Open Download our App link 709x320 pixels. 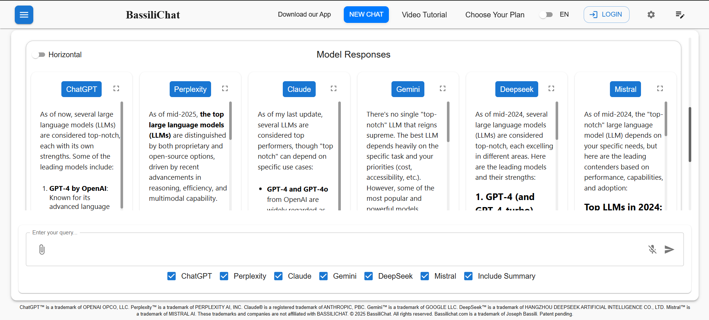pos(304,14)
